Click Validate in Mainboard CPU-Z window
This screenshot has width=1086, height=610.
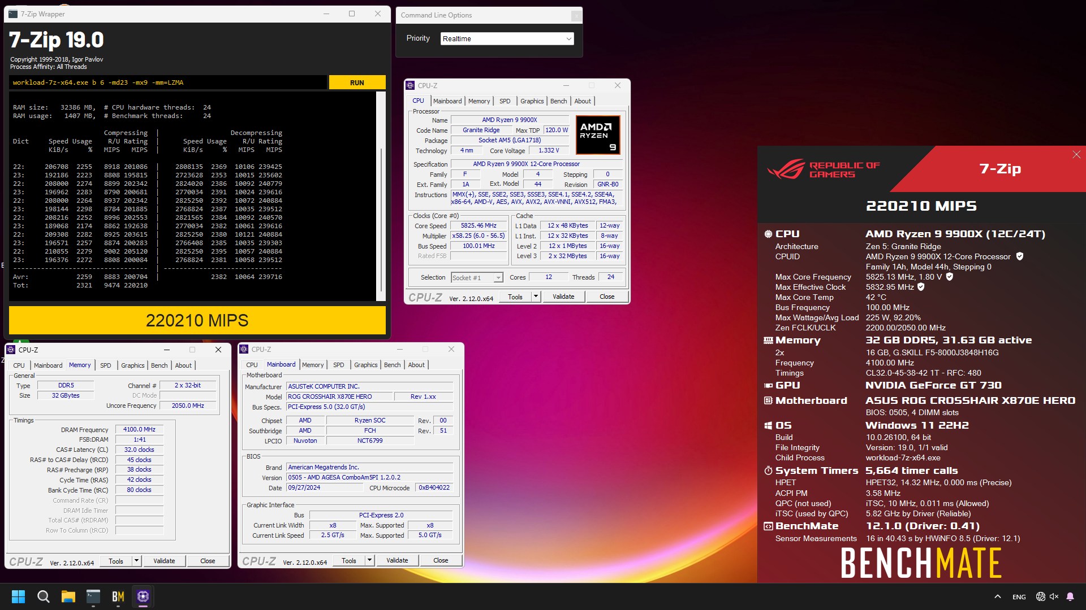point(397,560)
